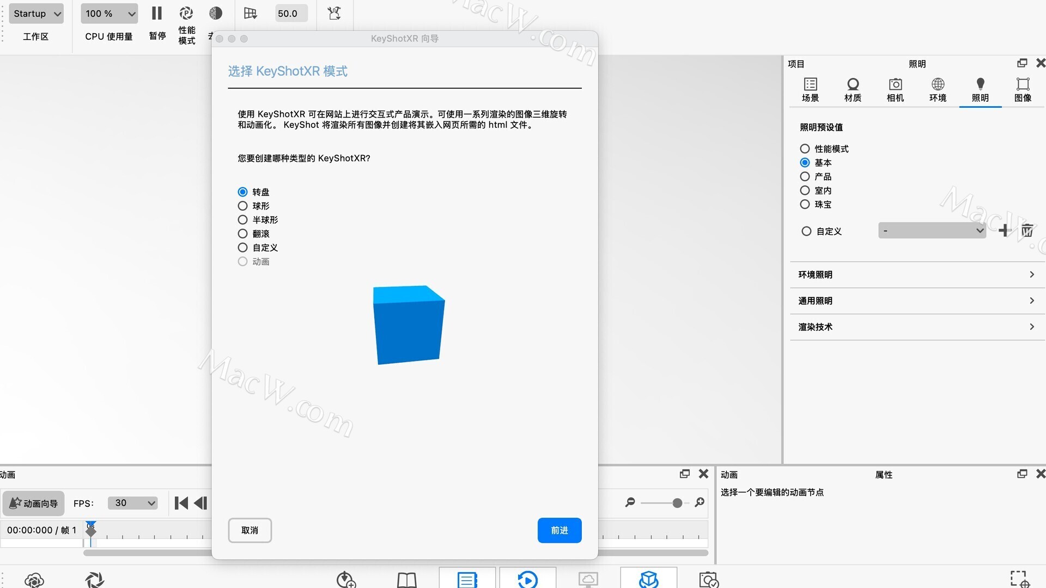Pause the real-time rendering

tap(157, 14)
